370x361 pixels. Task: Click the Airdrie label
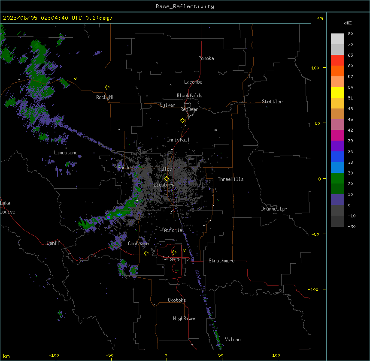pyautogui.click(x=173, y=230)
